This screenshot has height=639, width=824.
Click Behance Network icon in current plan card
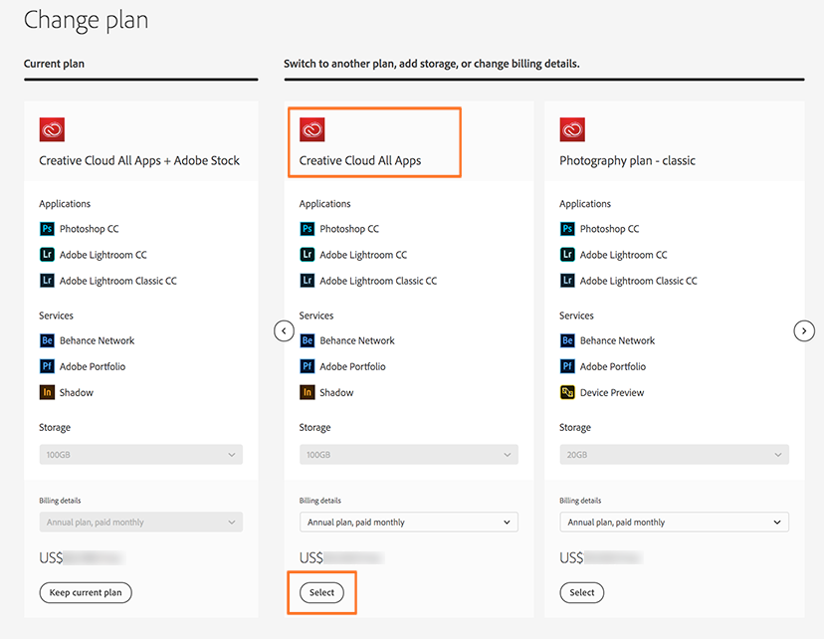coord(48,340)
